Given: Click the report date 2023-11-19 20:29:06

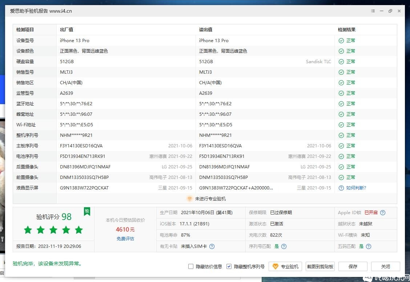Looking at the screenshot, I should click(60, 246).
